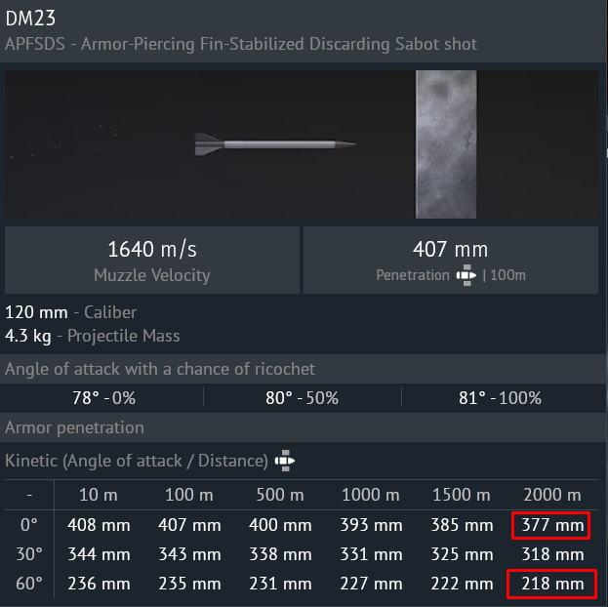Click the 60° row label

click(x=28, y=584)
